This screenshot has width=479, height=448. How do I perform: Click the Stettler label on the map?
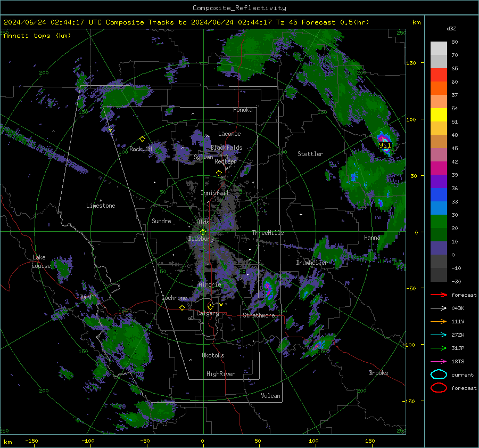pos(310,154)
